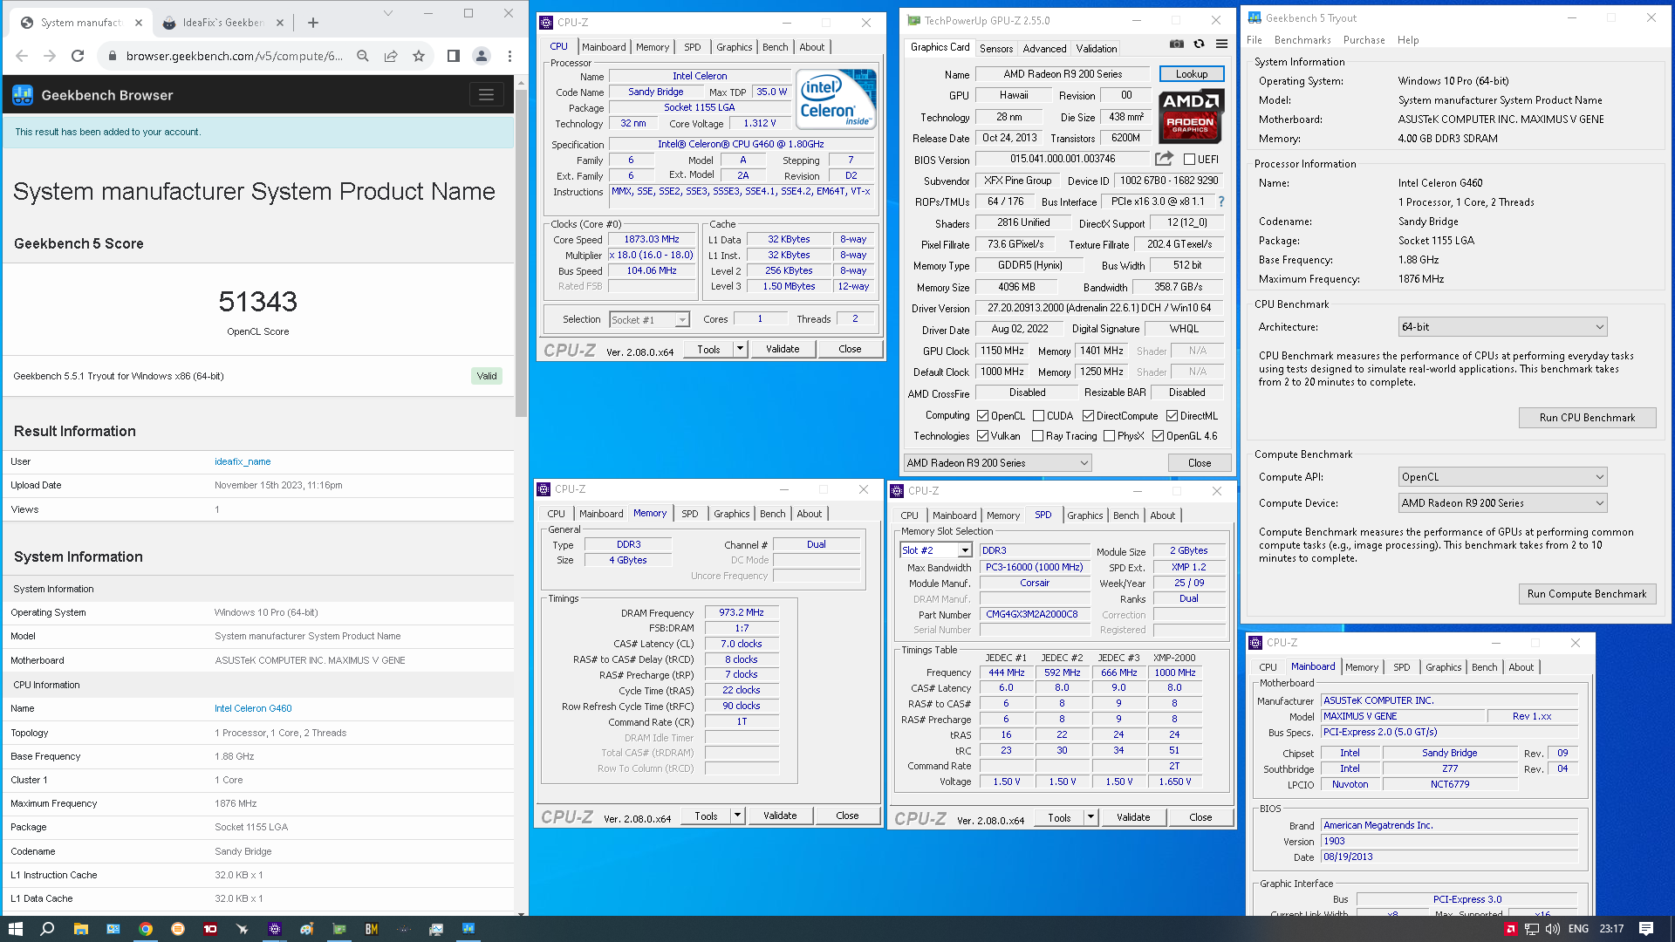This screenshot has height=942, width=1675.
Task: Open the notification center icon in system tray
Action: (x=1646, y=929)
